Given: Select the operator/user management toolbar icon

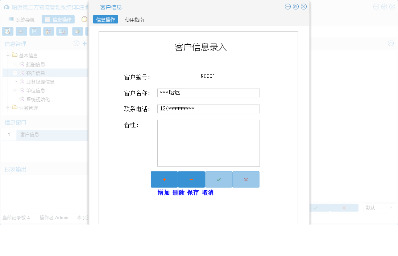Looking at the screenshot, I should tap(48, 31).
